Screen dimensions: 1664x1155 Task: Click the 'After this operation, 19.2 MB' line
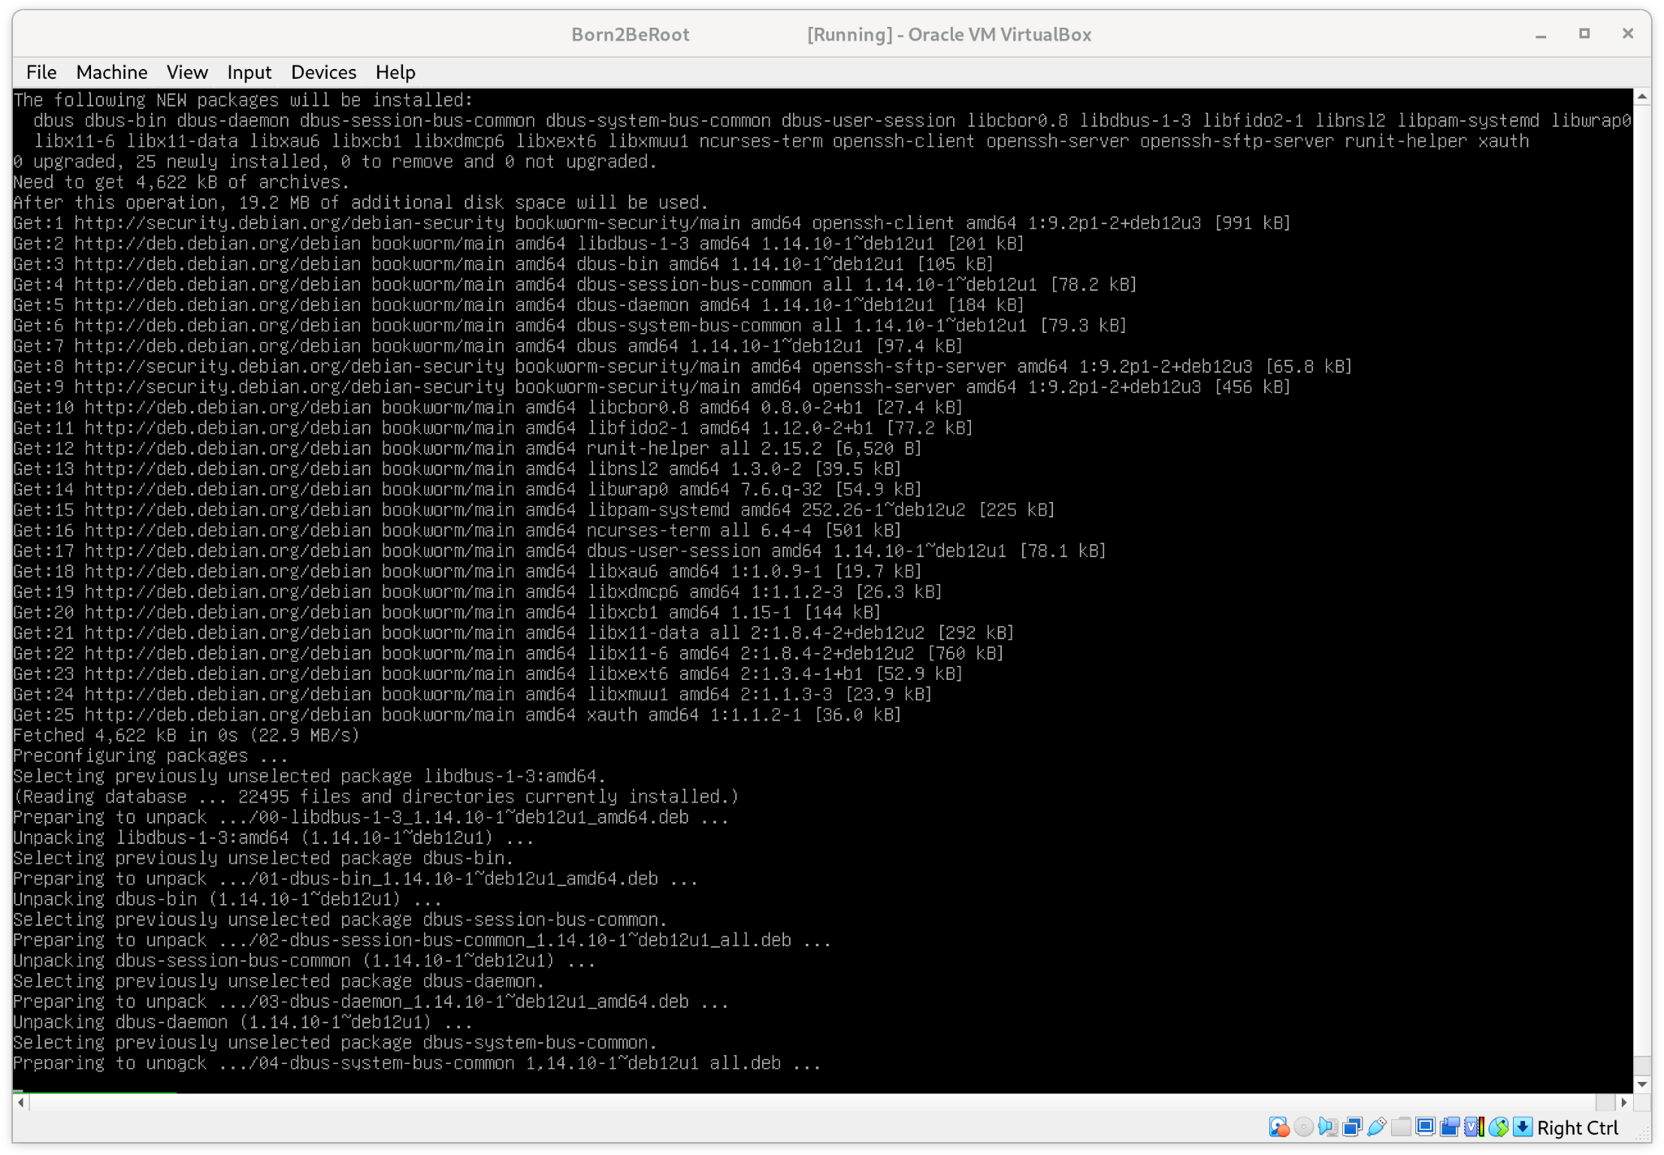tap(361, 202)
